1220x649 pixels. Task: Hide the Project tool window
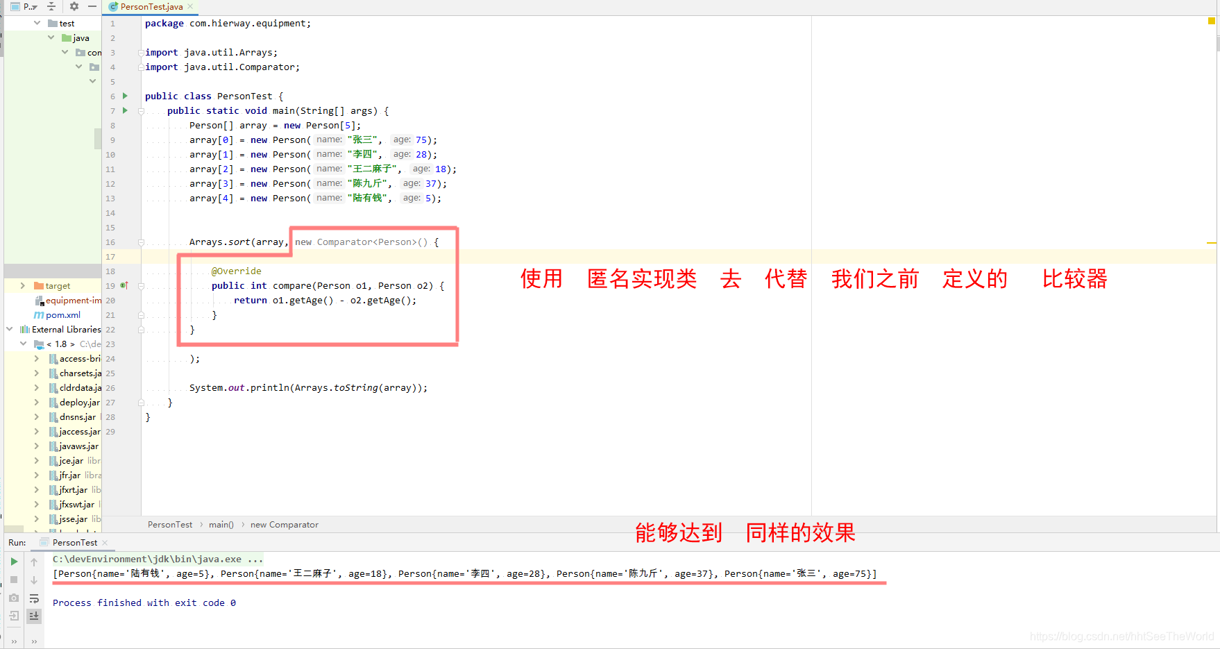pyautogui.click(x=92, y=6)
